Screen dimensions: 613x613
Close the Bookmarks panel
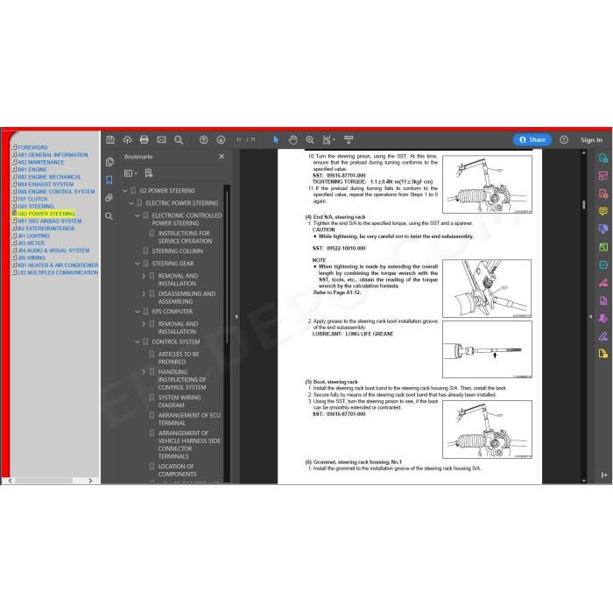(x=222, y=157)
